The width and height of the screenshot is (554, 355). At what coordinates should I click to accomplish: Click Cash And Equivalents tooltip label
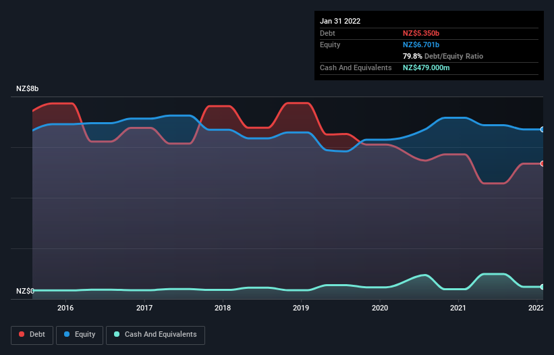[356, 67]
